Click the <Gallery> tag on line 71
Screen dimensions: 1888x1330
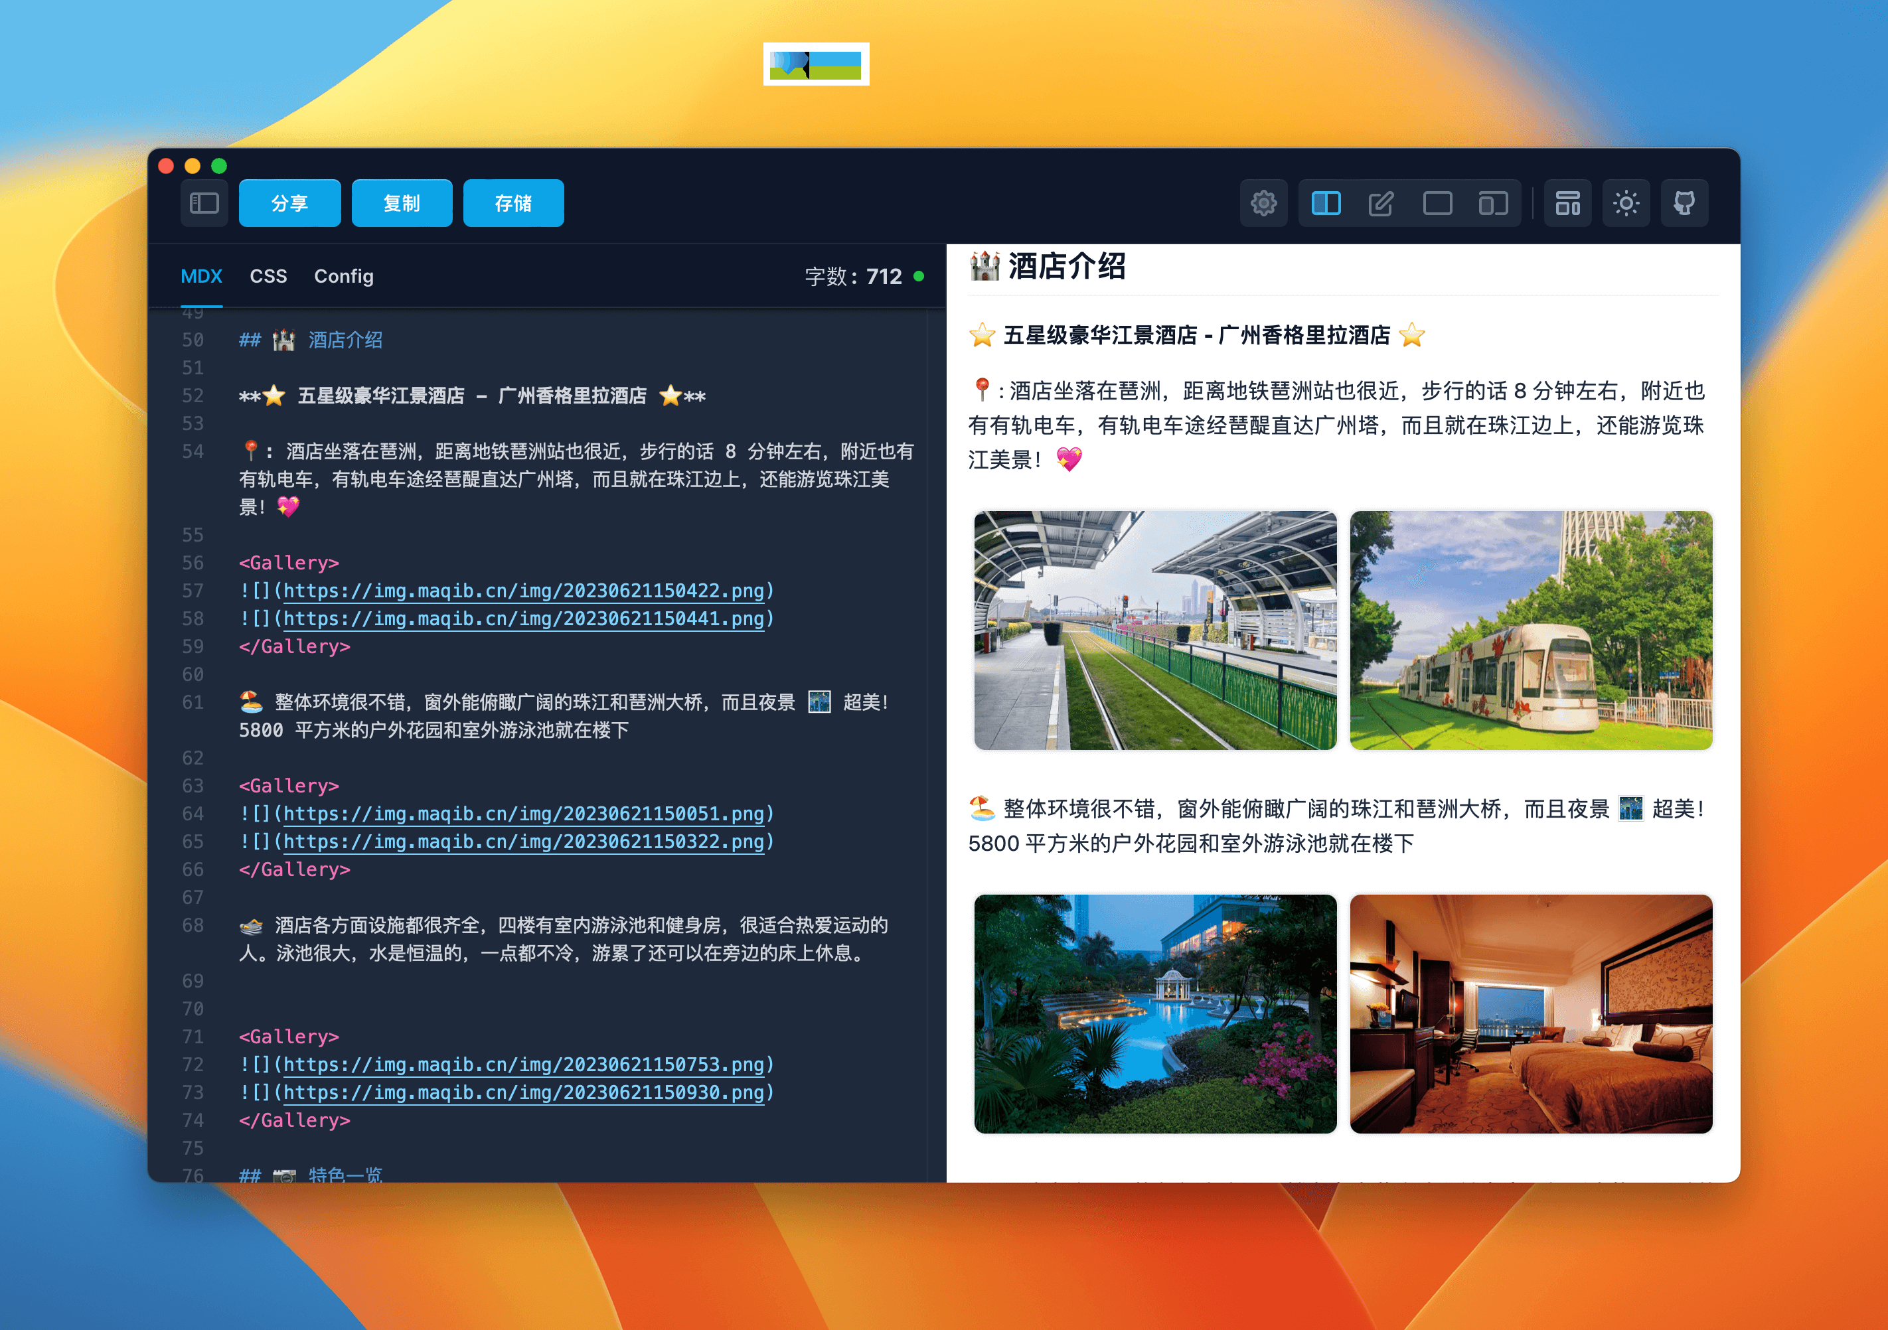[x=289, y=1037]
